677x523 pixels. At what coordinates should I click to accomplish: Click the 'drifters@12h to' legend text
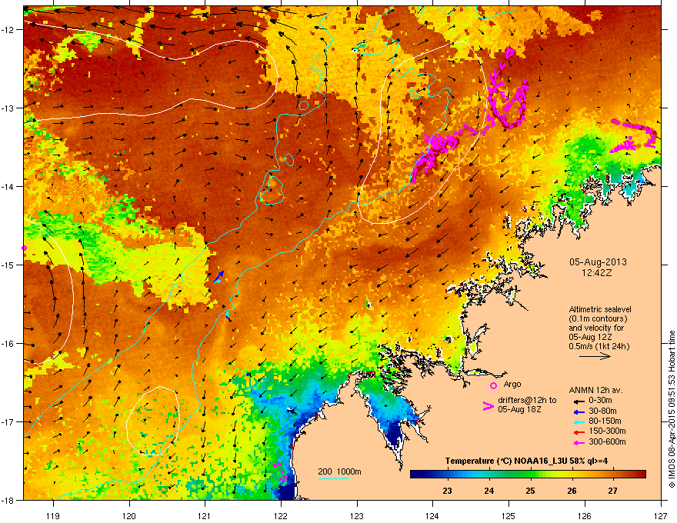[x=527, y=401]
